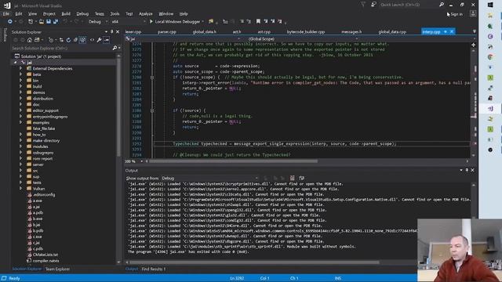This screenshot has height=282, width=502.
Task: Select the .editorconfig file
Action: 44,194
